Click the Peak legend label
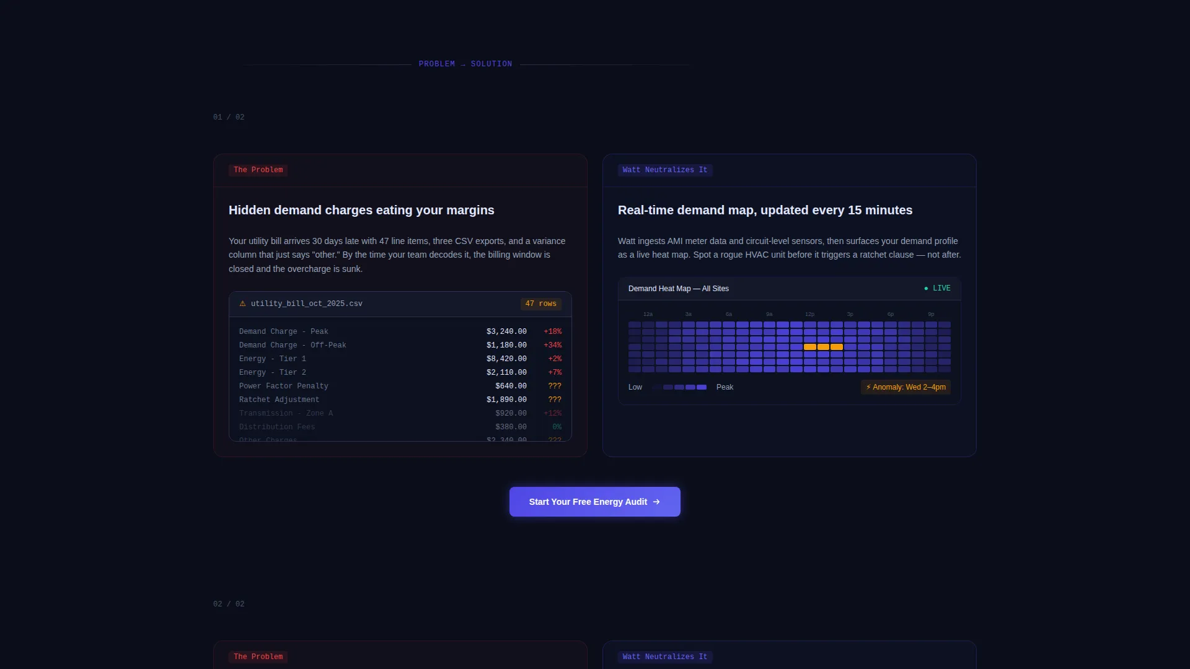This screenshot has width=1190, height=669. click(x=725, y=387)
